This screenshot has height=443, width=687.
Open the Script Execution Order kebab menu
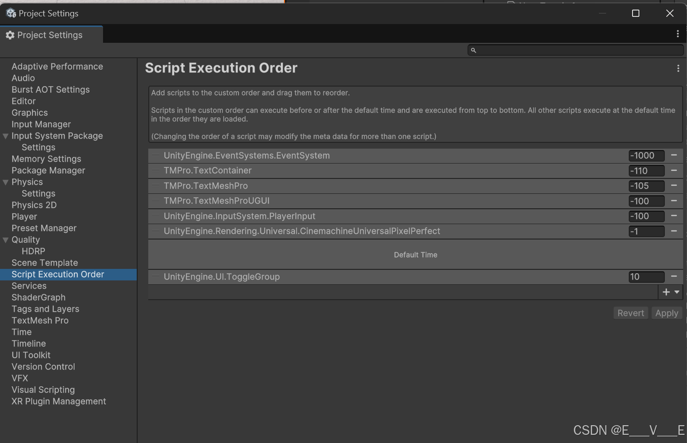click(678, 68)
